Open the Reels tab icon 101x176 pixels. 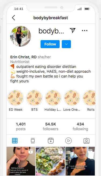[x=51, y=141]
